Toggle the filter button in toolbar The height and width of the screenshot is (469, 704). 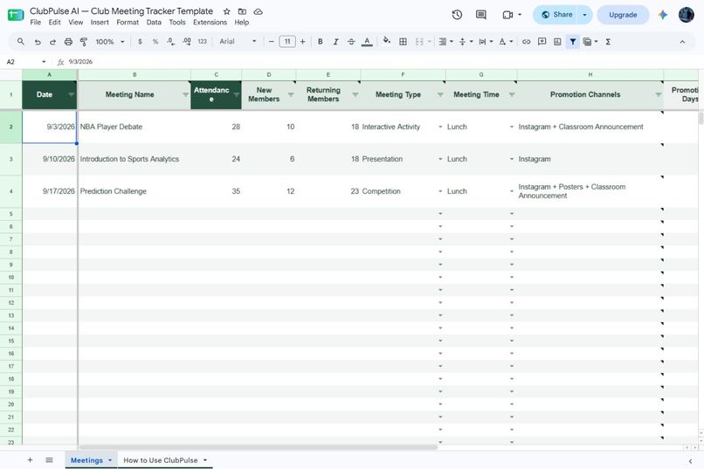(573, 42)
